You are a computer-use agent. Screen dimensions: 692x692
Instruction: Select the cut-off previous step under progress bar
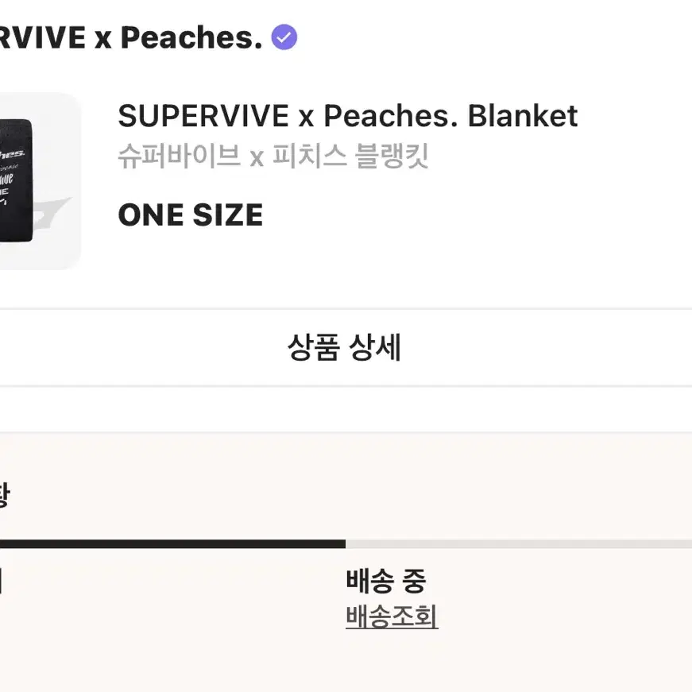pyautogui.click(x=2, y=580)
